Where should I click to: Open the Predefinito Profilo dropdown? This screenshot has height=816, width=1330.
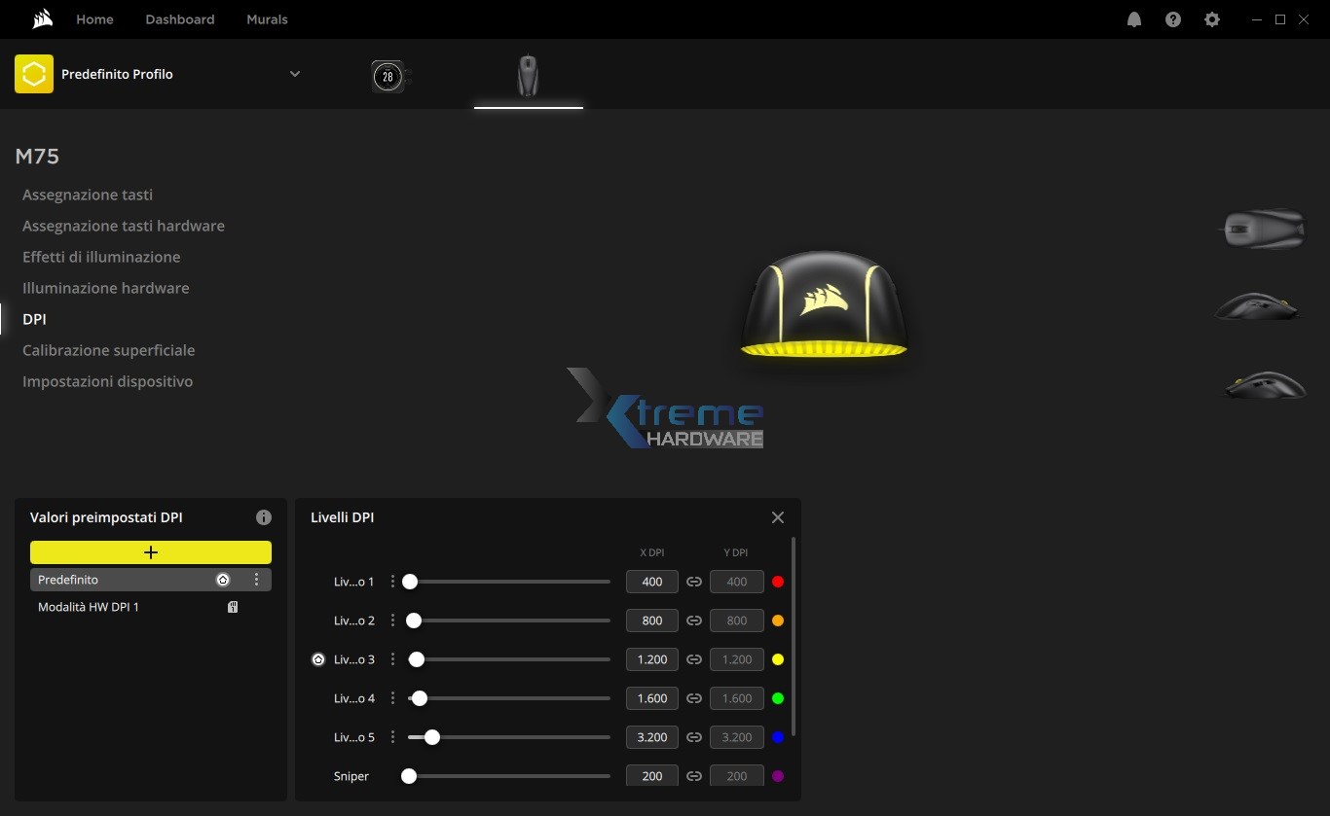point(295,73)
